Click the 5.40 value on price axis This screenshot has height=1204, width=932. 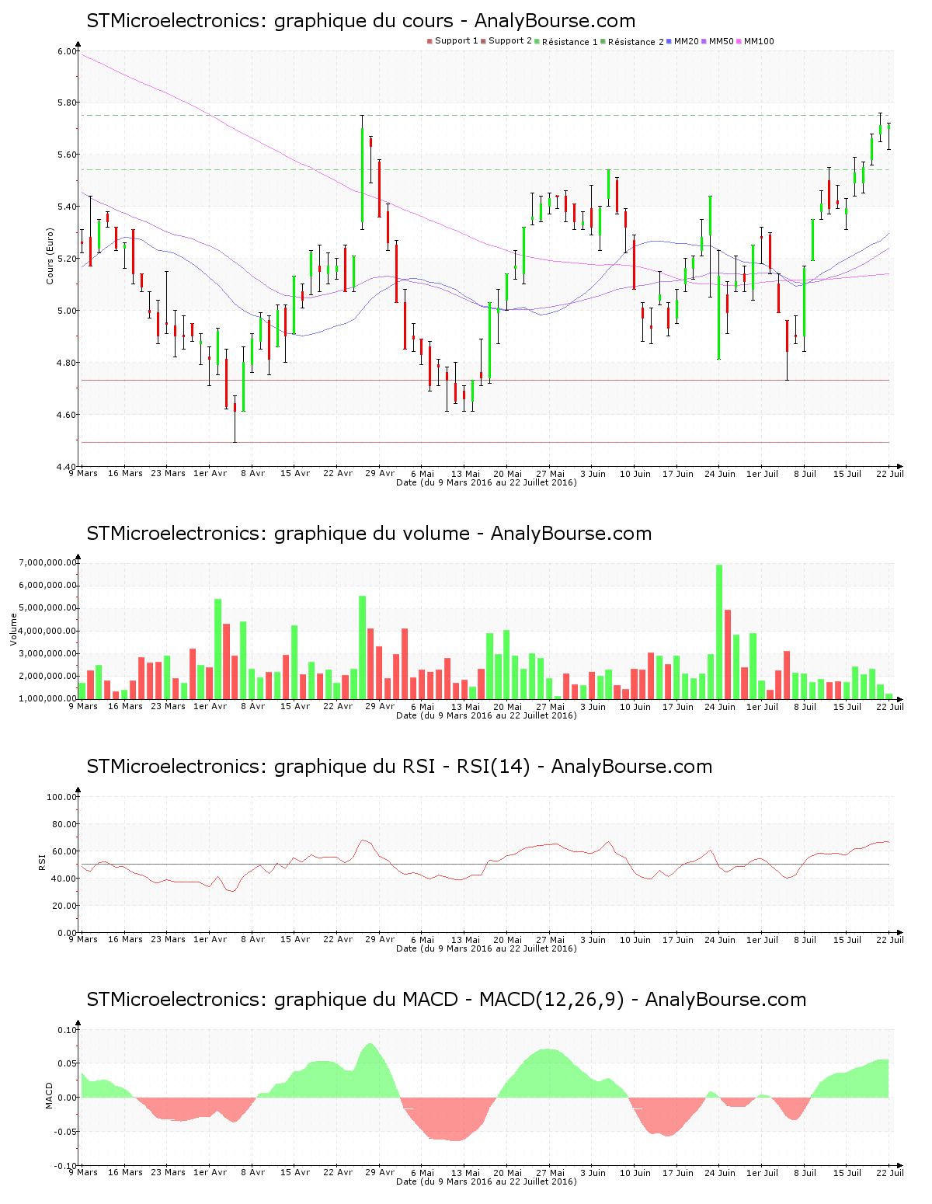pos(67,207)
